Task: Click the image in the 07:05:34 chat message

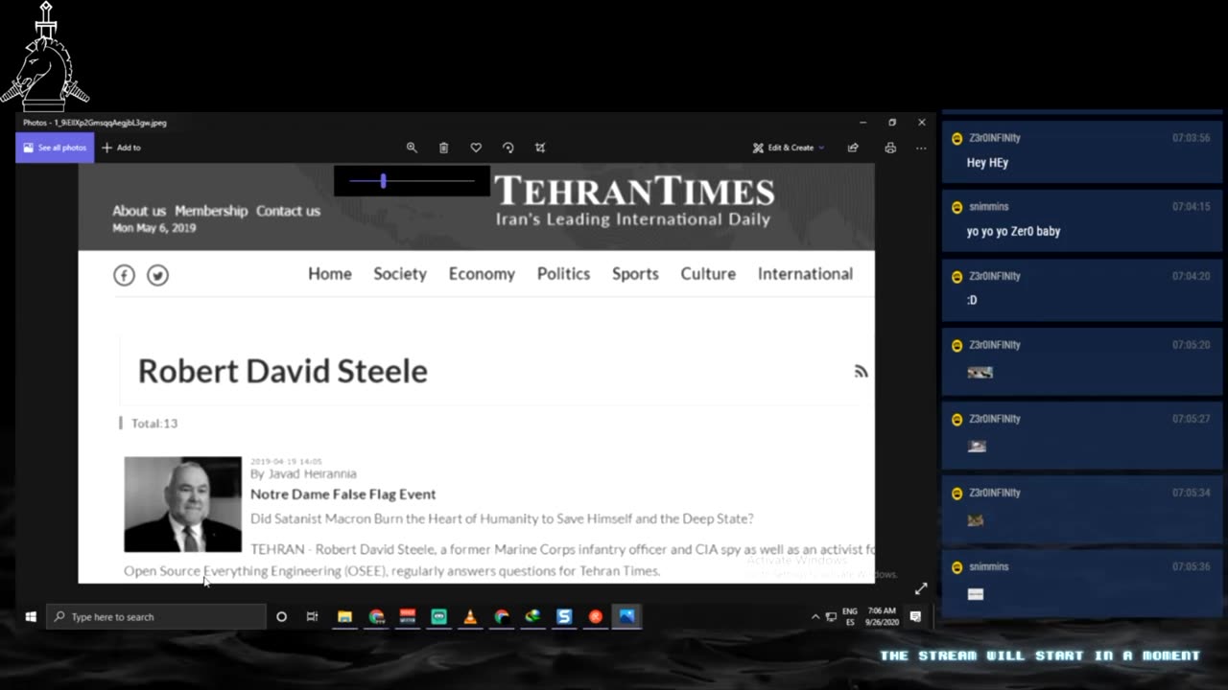Action: [x=976, y=520]
